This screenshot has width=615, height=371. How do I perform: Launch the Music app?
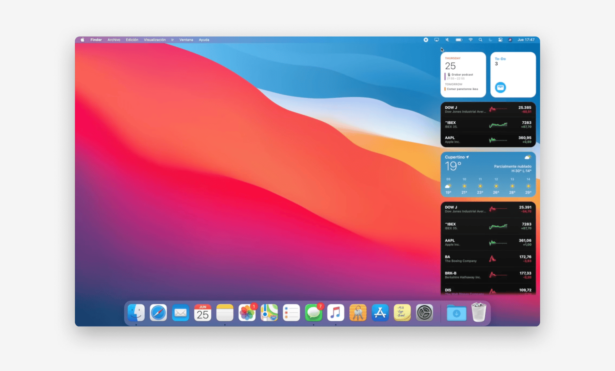(x=335, y=313)
